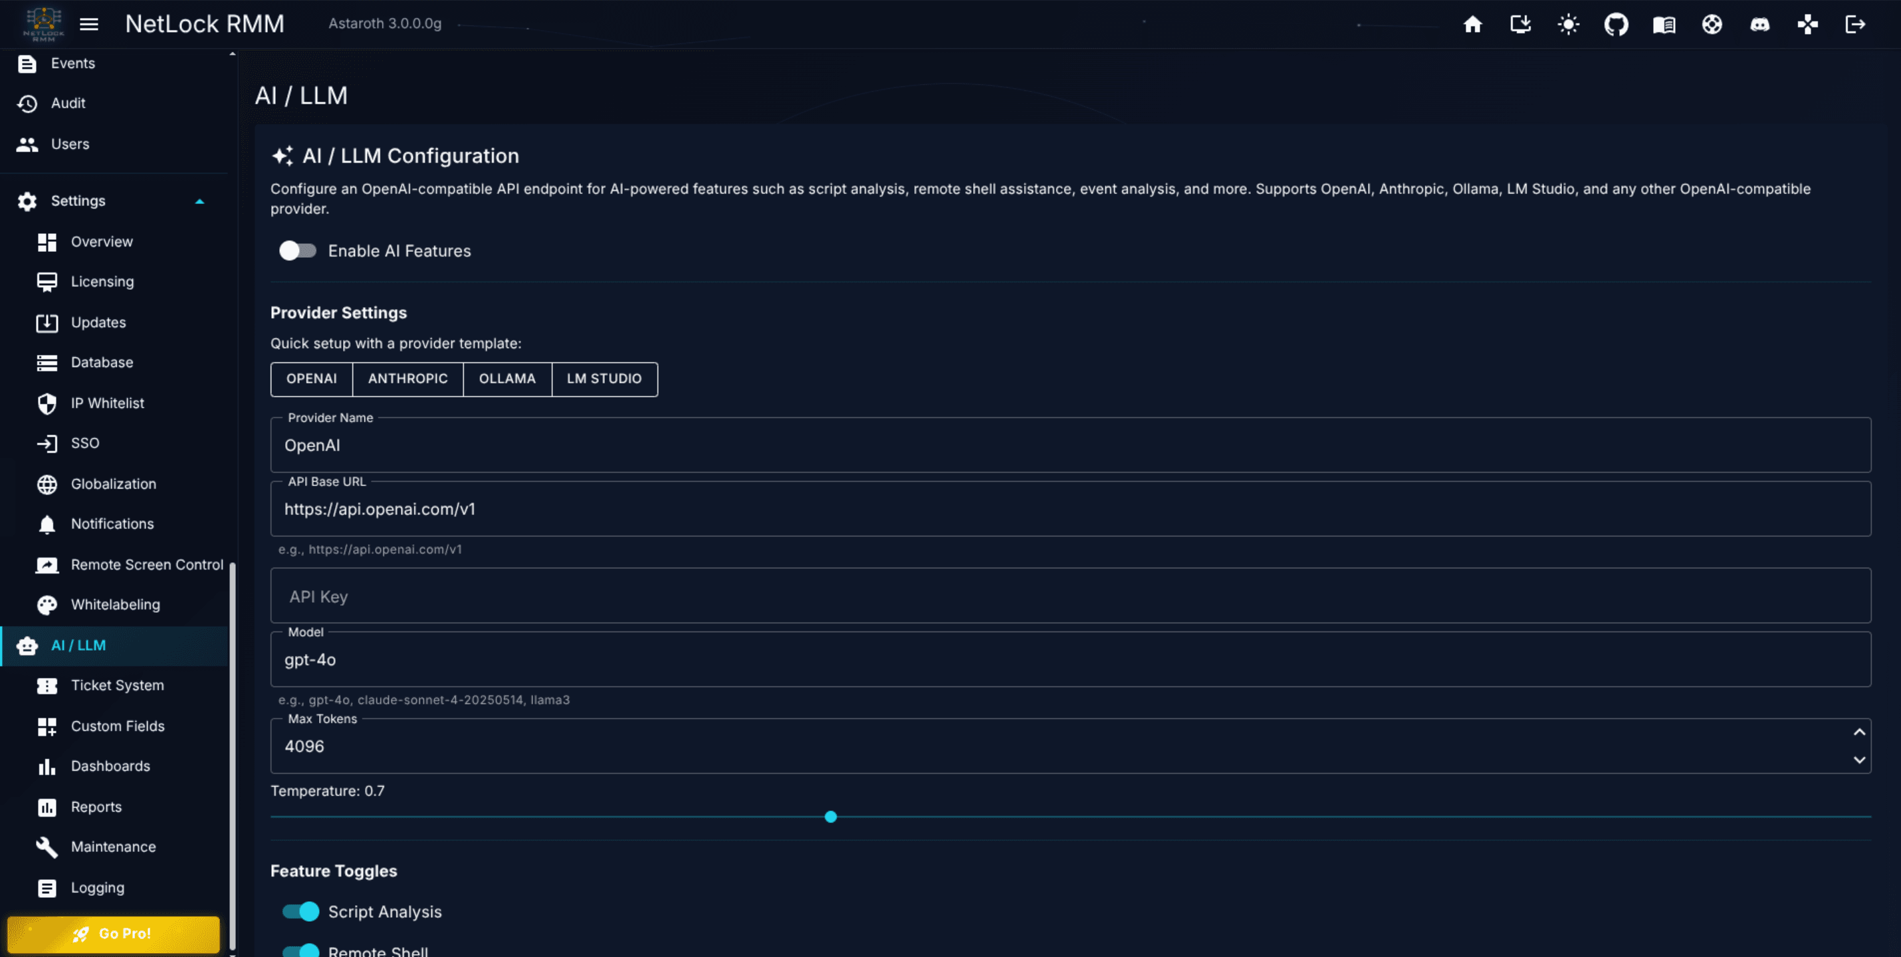Switch theme with the sun icon
This screenshot has height=957, width=1901.
1568,25
